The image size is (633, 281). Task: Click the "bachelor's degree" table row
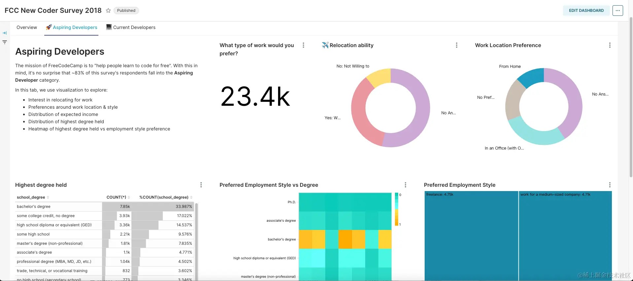tap(105, 207)
